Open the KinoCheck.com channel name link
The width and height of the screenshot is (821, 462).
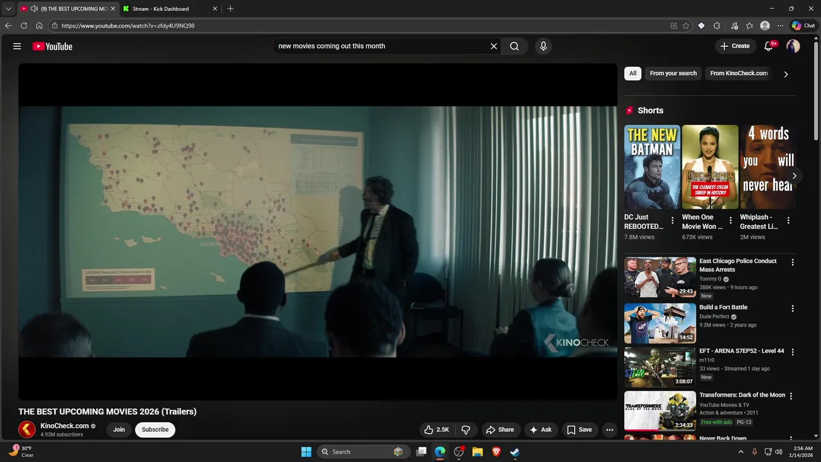tap(64, 426)
